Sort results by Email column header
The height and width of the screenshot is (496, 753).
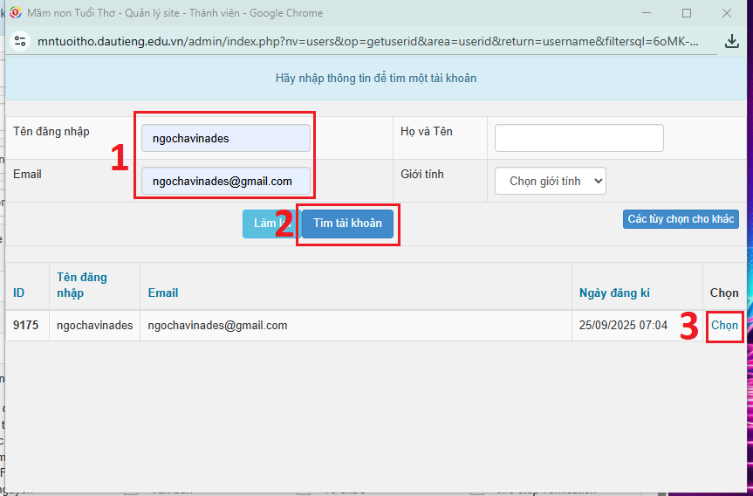(163, 293)
